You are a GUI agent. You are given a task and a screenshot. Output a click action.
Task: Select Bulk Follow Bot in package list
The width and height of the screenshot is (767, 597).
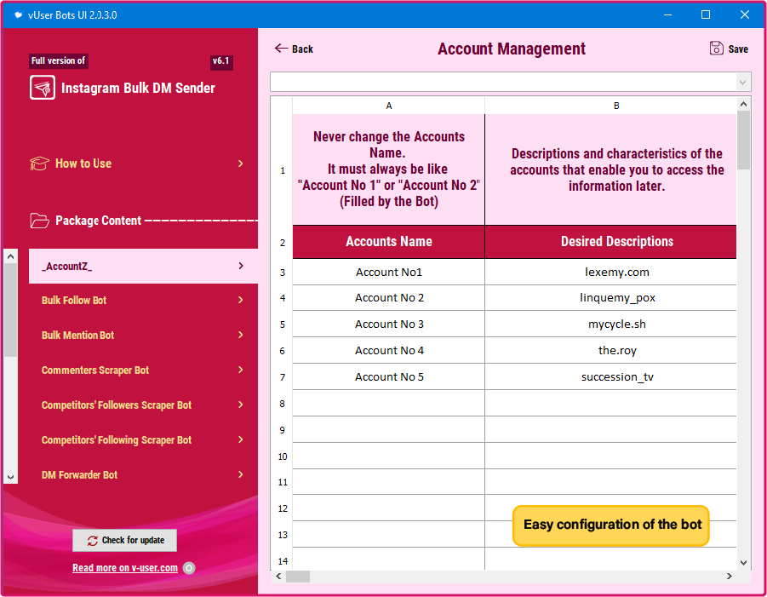(x=143, y=301)
